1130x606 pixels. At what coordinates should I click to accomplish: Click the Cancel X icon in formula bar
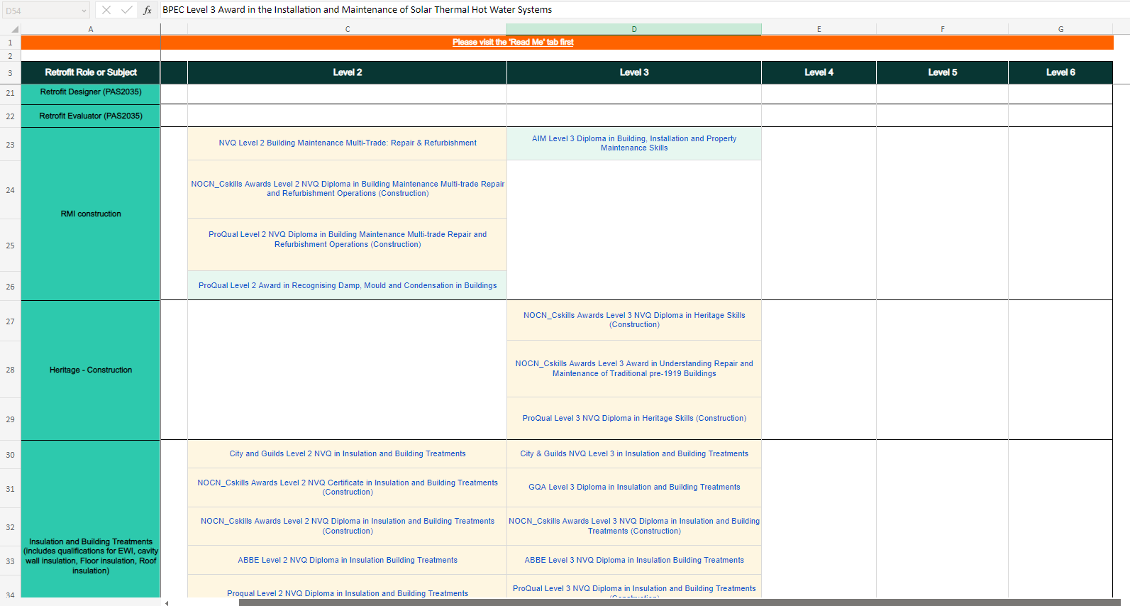(106, 10)
